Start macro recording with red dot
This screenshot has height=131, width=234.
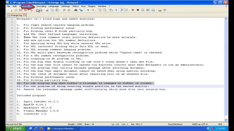coord(133,10)
